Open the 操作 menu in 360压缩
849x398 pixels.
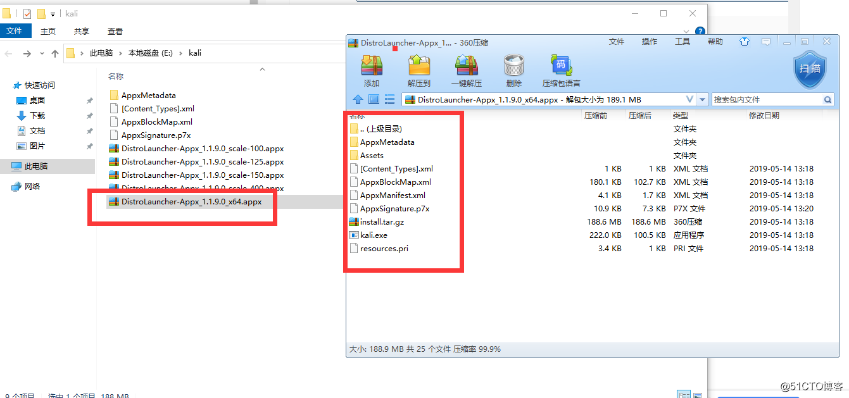click(x=650, y=42)
